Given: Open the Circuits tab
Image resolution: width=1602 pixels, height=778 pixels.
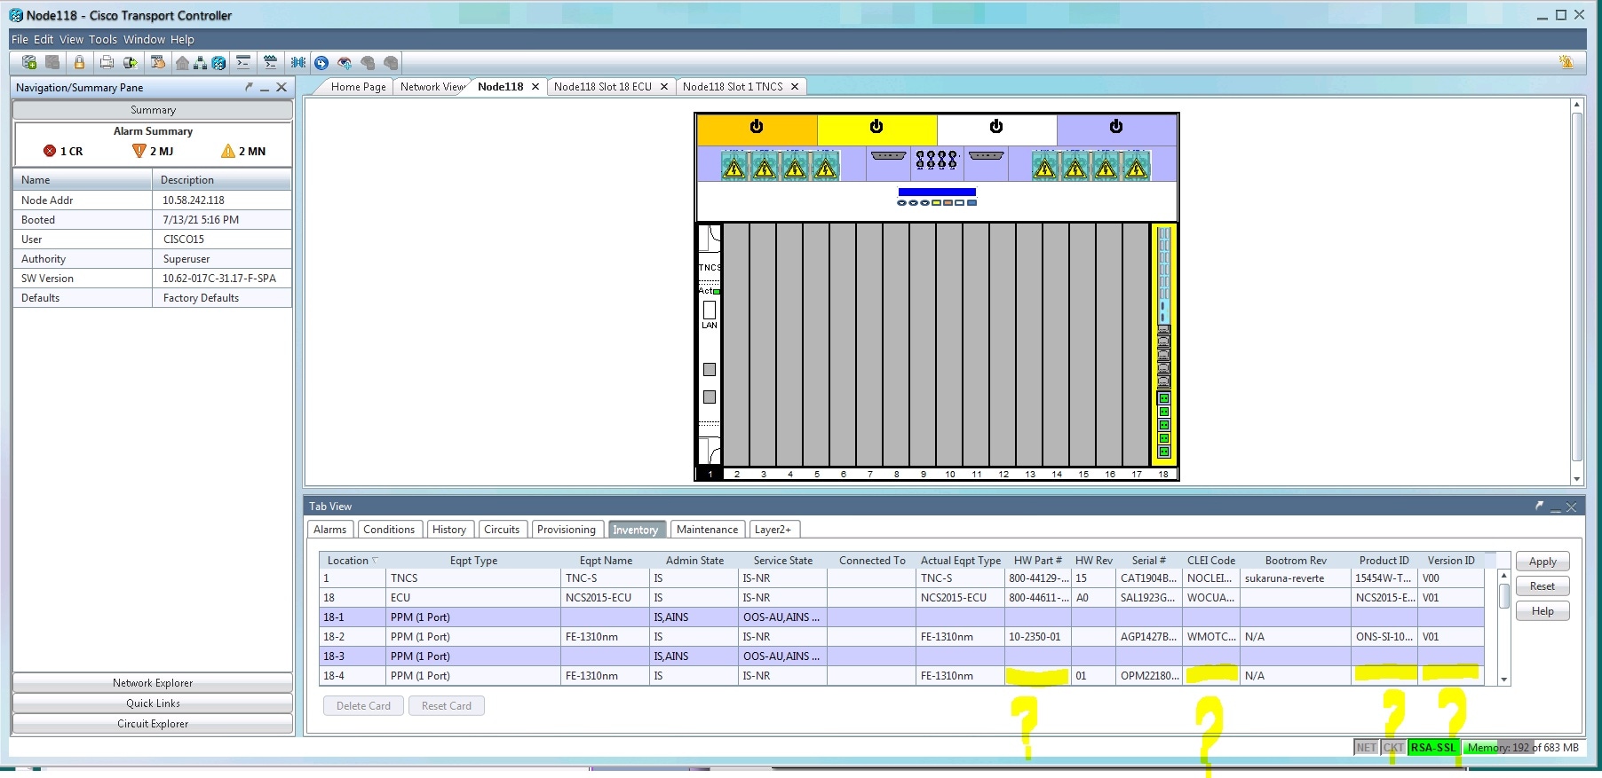Looking at the screenshot, I should (x=502, y=530).
